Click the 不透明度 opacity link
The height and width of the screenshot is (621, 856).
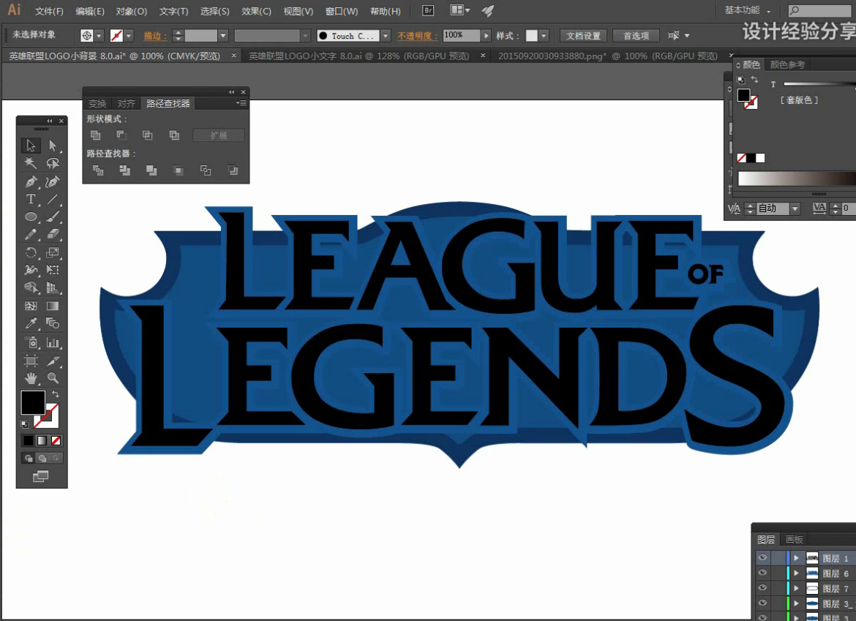pyautogui.click(x=417, y=36)
